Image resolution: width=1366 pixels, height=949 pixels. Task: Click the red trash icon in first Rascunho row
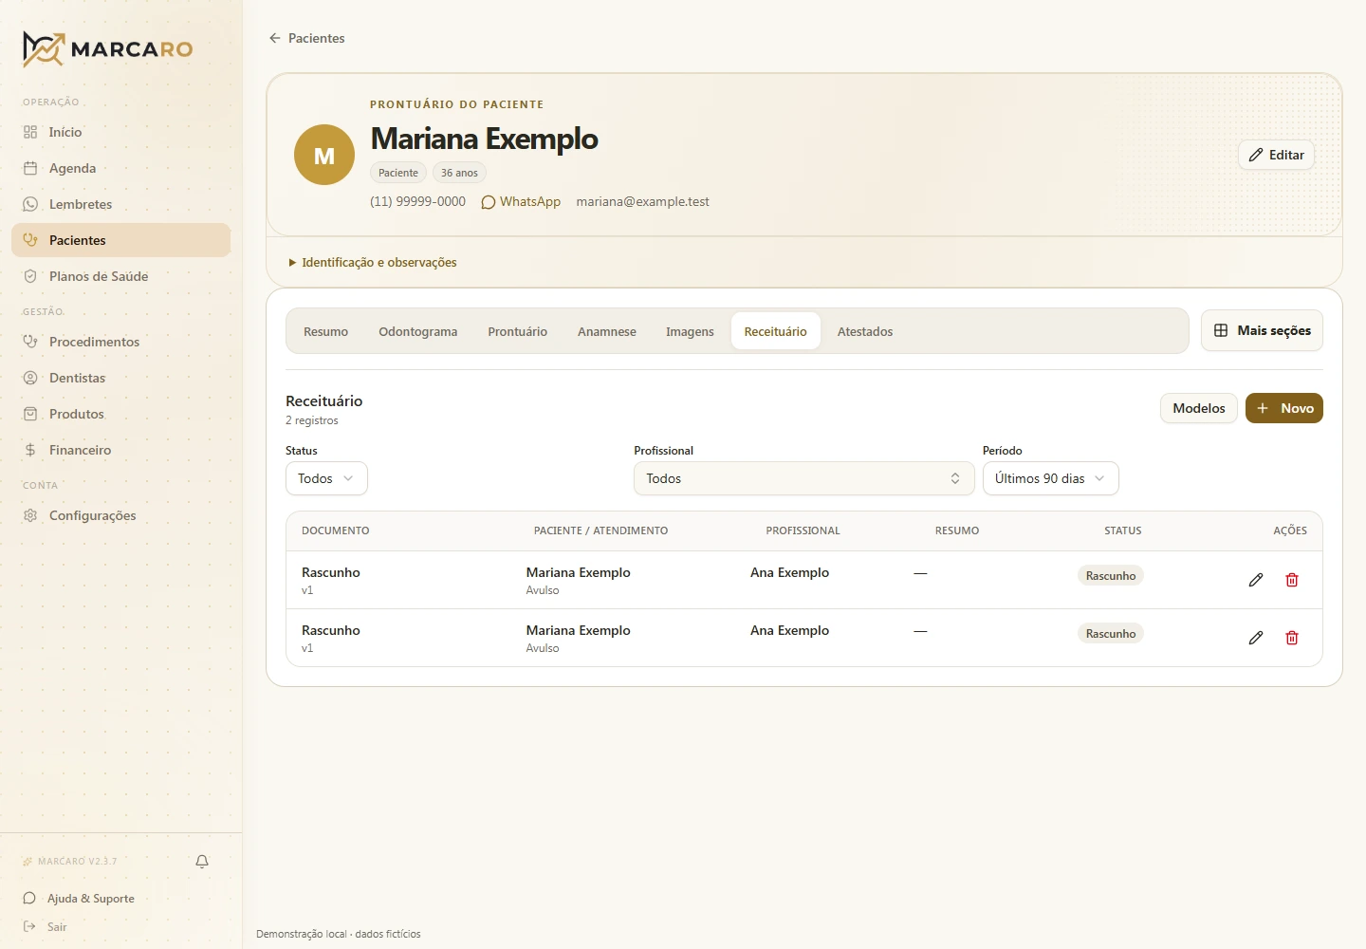click(1292, 580)
